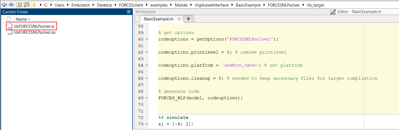Open the Current Folder panel actions menu
The width and height of the screenshot is (399, 130).
click(x=129, y=12)
